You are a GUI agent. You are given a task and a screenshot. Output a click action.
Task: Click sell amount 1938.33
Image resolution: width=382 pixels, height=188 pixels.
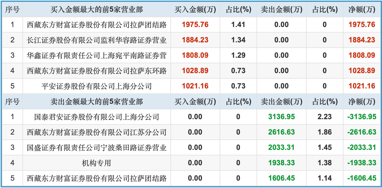(x=281, y=163)
